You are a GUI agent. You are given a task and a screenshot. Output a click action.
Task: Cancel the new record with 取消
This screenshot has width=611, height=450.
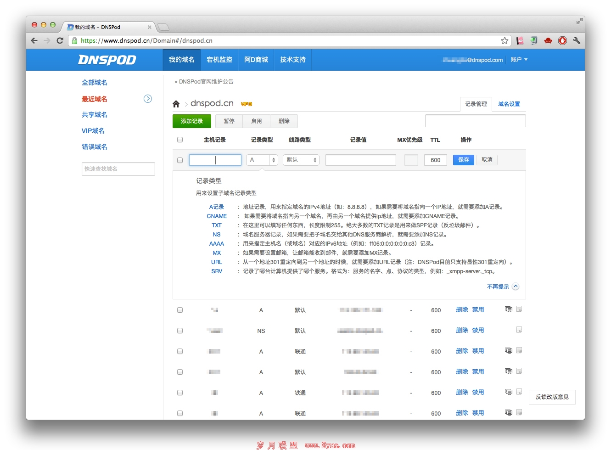[x=487, y=160]
